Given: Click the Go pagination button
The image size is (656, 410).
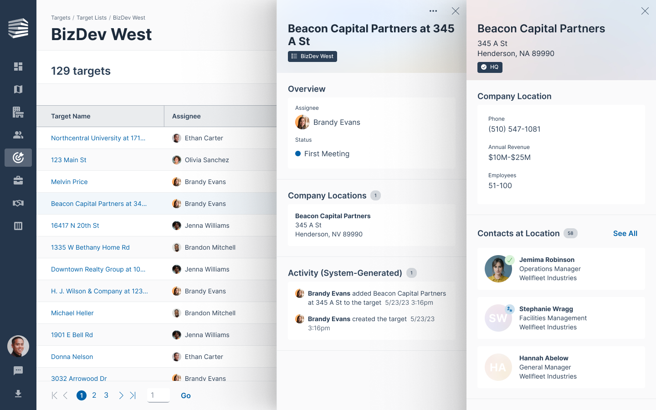Looking at the screenshot, I should coord(186,395).
